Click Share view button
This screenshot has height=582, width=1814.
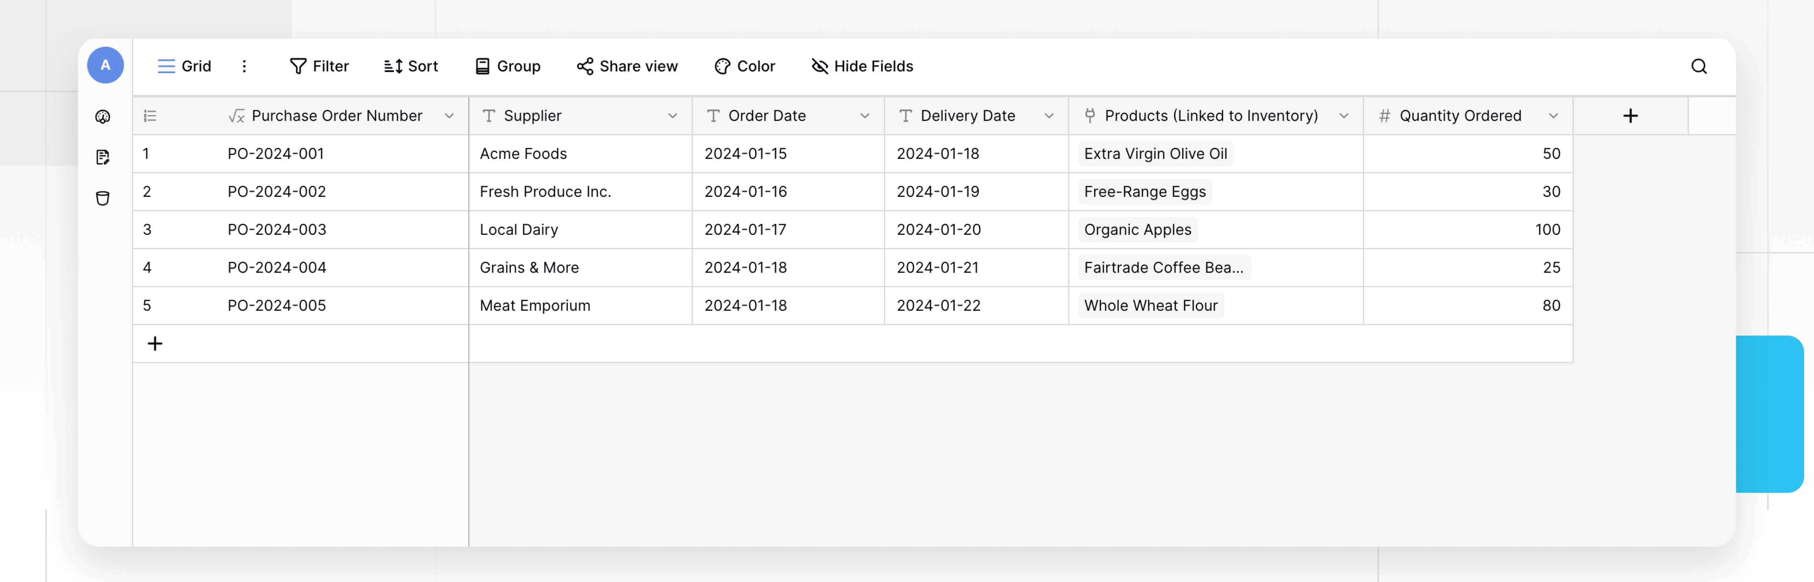click(627, 66)
